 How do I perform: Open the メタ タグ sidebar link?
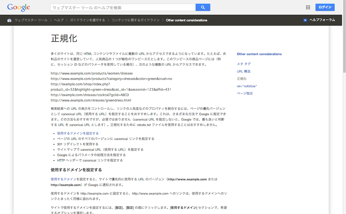click(244, 64)
